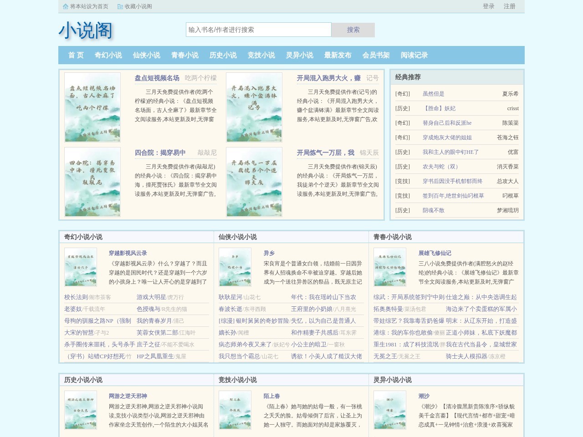This screenshot has width=583, height=437.
Task: Click the 异乡 cover thumbnail
Action: [x=235, y=267]
